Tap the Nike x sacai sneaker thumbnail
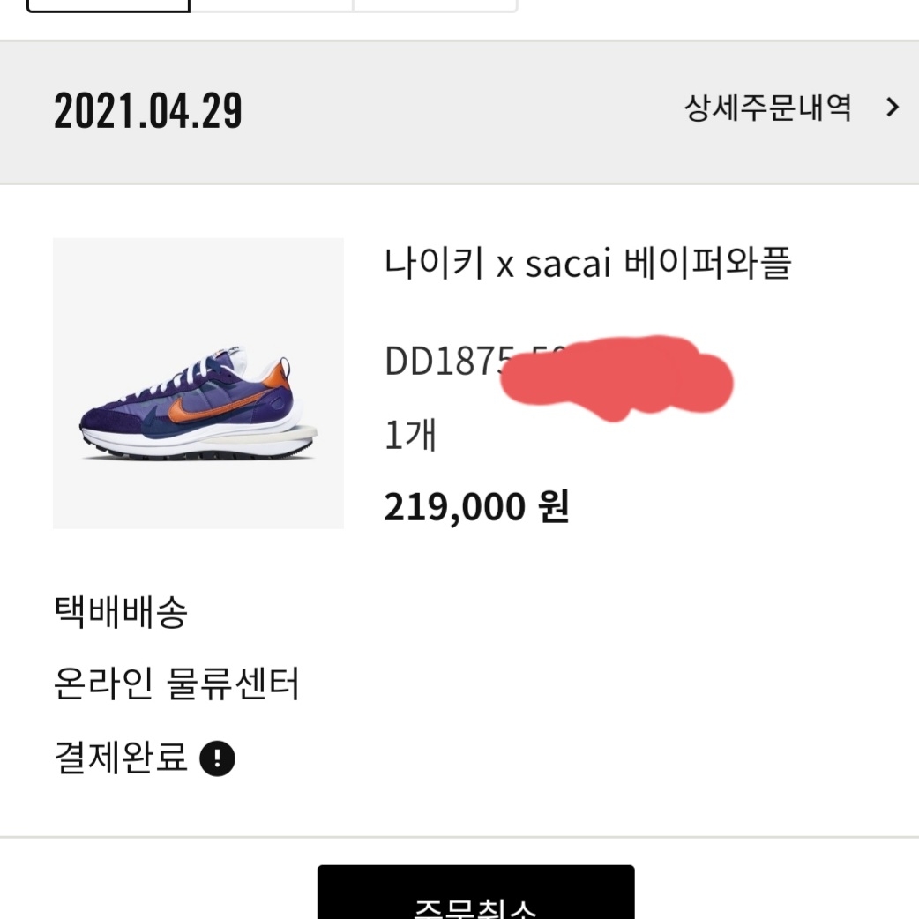This screenshot has height=919, width=919. pyautogui.click(x=198, y=383)
